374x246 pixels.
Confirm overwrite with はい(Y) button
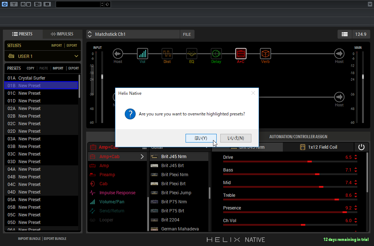click(201, 138)
